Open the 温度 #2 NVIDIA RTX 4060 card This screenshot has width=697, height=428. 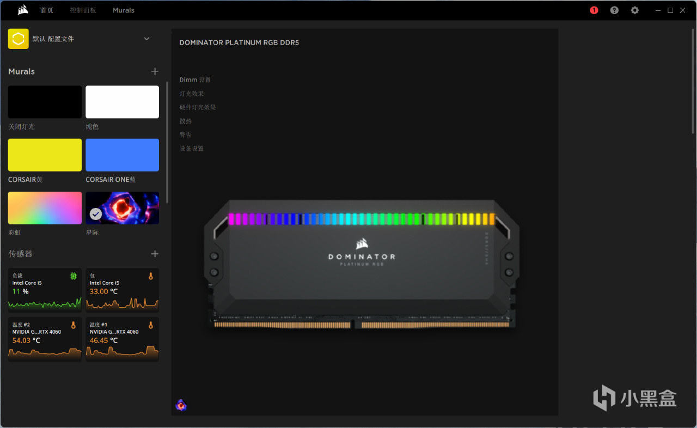[45, 339]
